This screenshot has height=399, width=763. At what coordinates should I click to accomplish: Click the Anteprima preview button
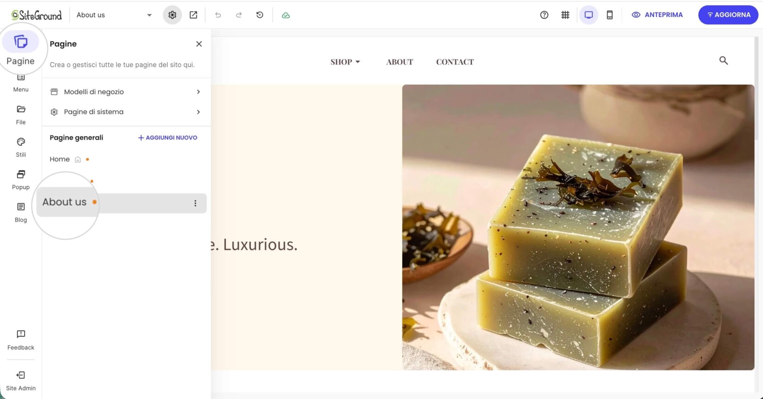tap(657, 15)
